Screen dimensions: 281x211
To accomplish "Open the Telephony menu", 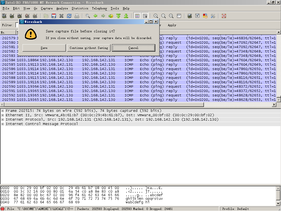I will (99, 9).
